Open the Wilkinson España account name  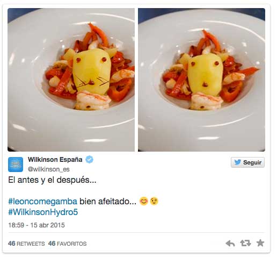pyautogui.click(x=55, y=159)
